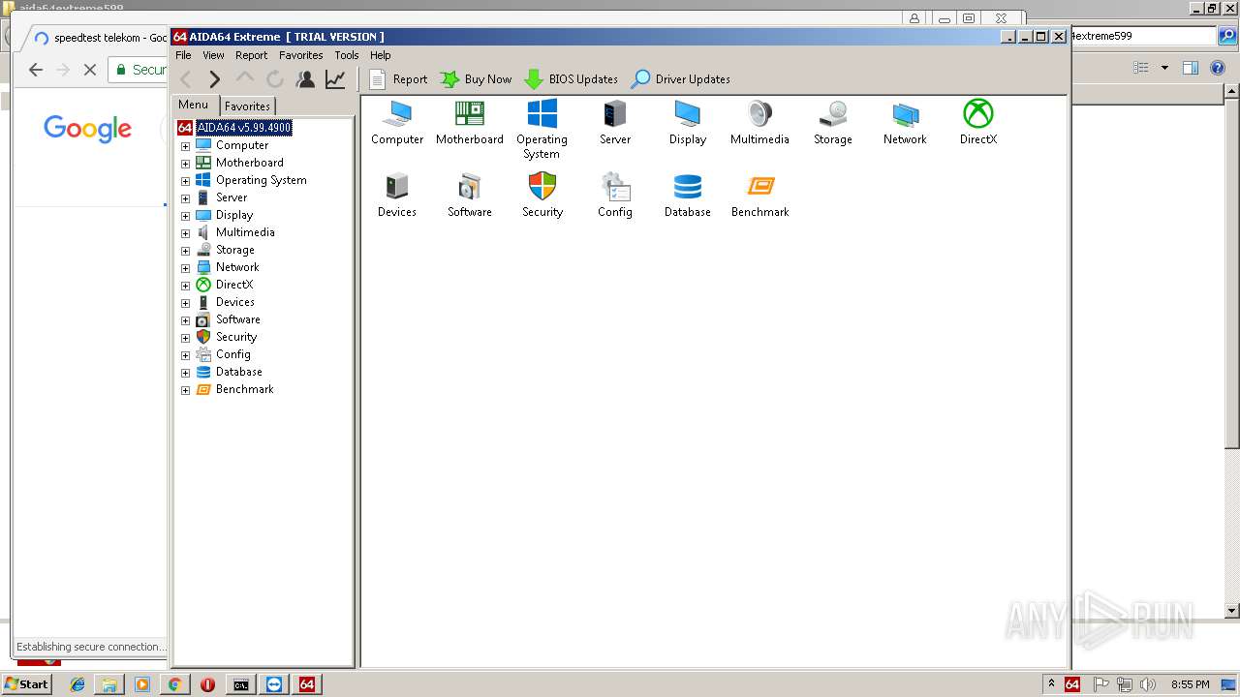
Task: Open the Operating System icon in main pane
Action: (542, 114)
